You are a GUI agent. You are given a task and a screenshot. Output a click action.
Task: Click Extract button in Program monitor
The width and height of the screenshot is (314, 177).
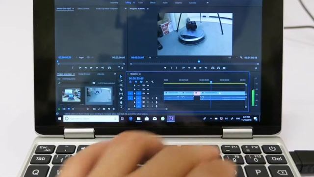click(218, 68)
